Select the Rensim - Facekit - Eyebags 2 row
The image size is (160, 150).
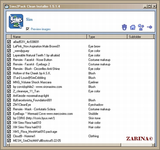coord(31,64)
